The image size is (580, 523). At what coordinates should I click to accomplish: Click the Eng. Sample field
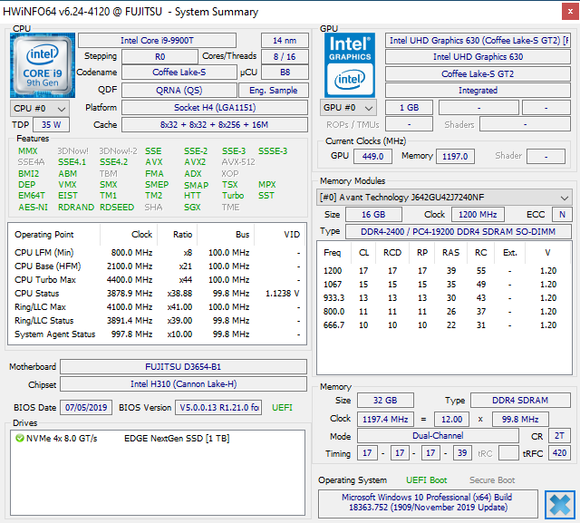[274, 91]
